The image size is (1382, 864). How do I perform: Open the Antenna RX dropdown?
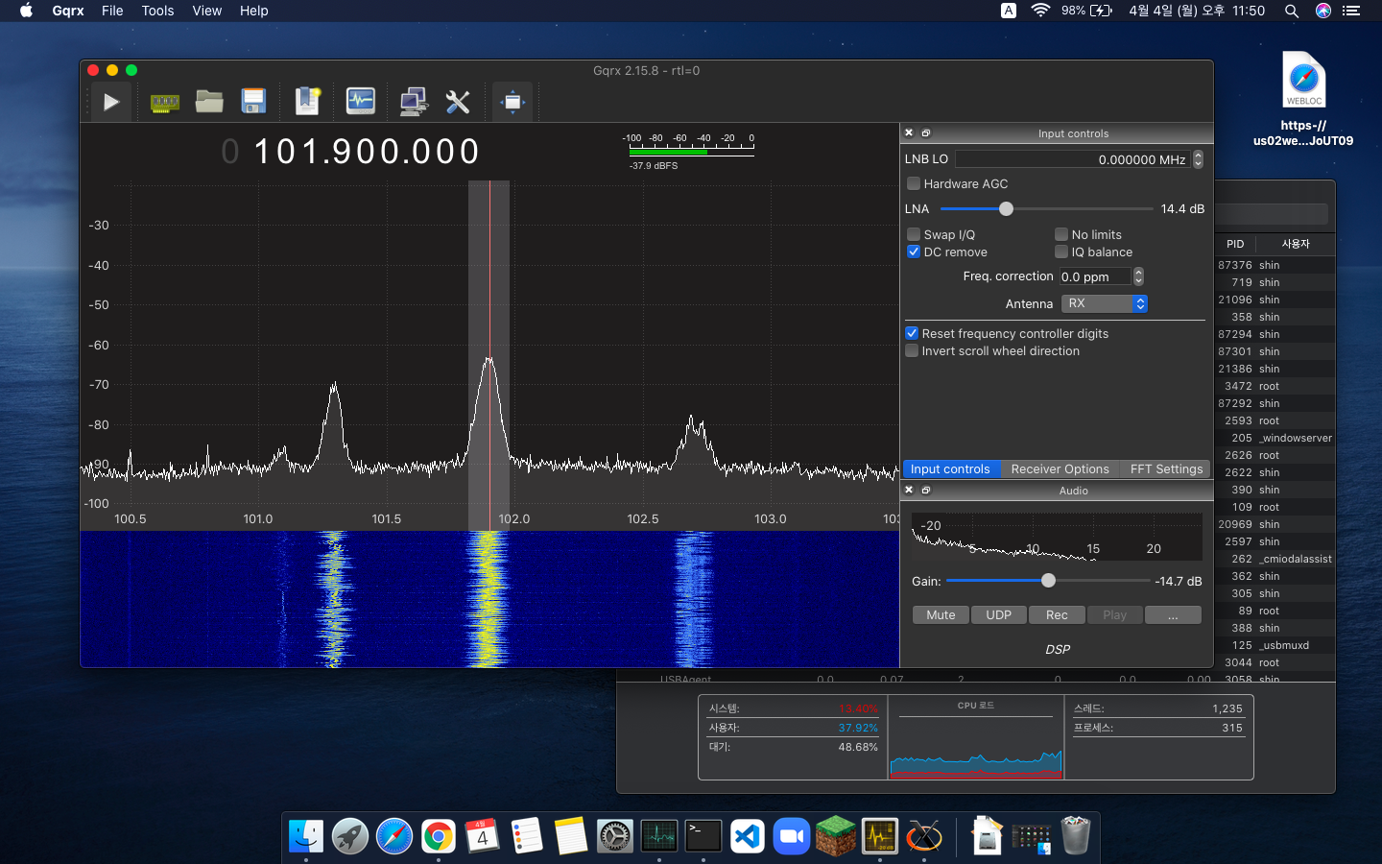(1104, 303)
